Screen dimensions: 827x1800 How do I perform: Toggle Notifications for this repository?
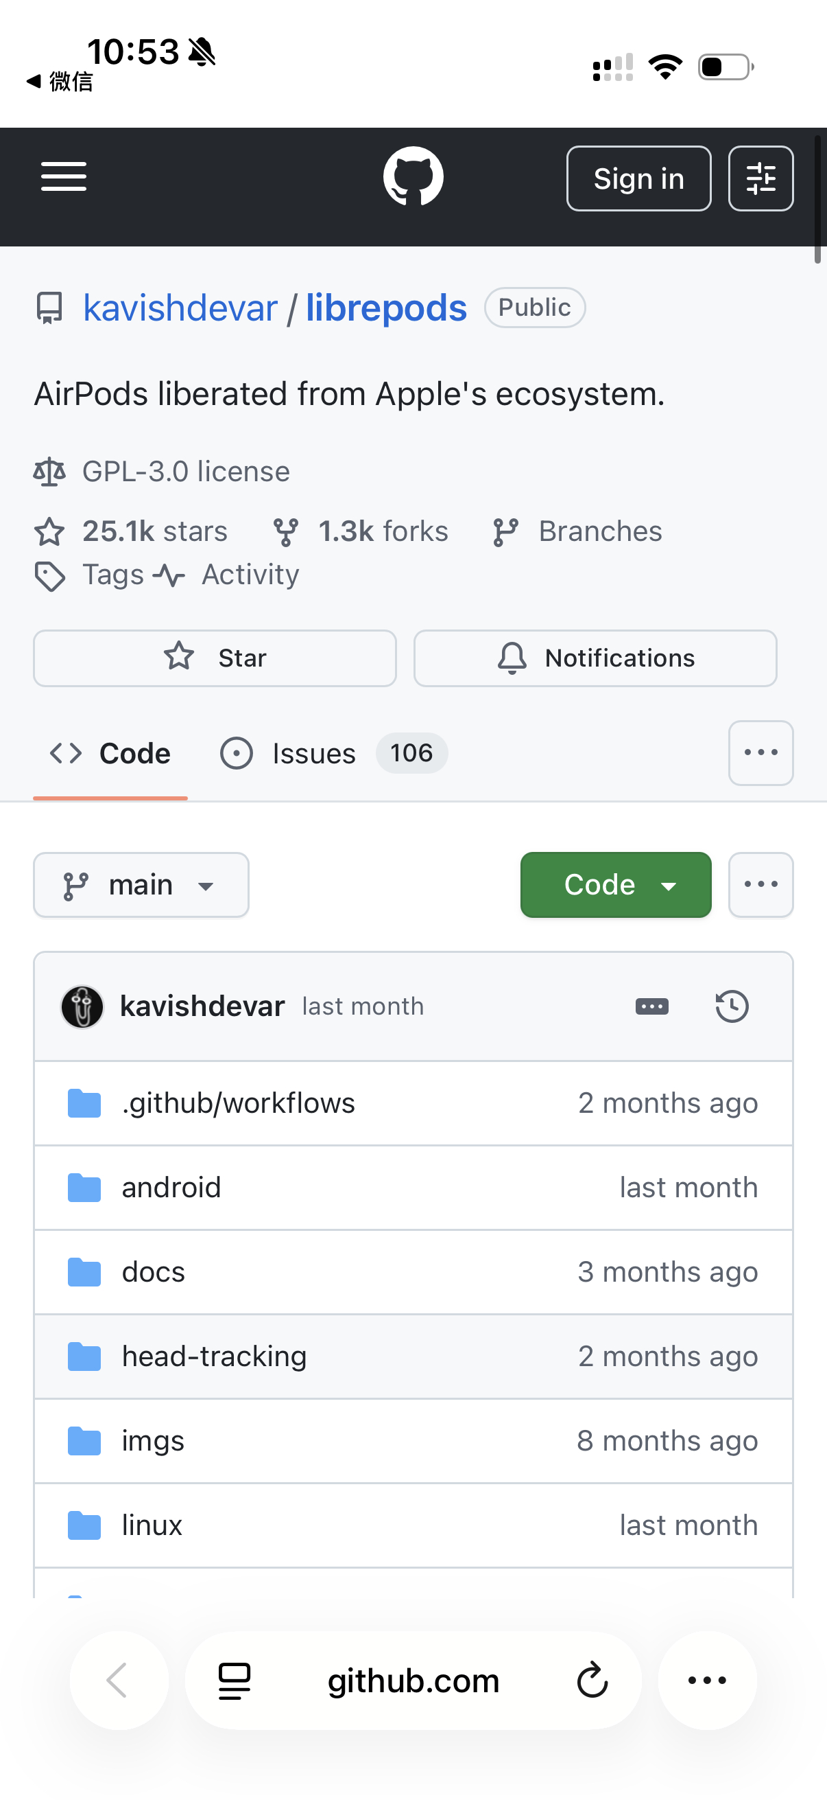595,658
